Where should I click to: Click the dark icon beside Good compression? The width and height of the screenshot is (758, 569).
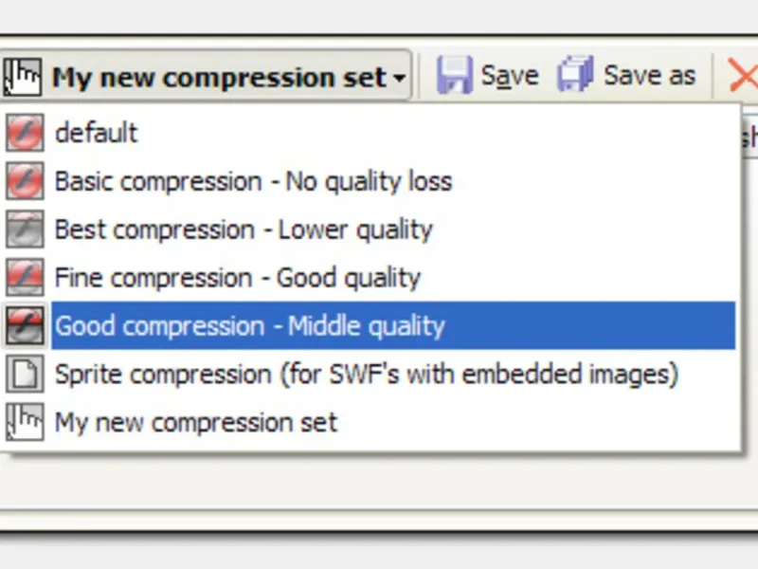coord(25,326)
